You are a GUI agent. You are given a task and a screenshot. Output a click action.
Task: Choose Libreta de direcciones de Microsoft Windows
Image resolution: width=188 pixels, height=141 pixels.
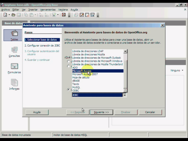coord(98,61)
